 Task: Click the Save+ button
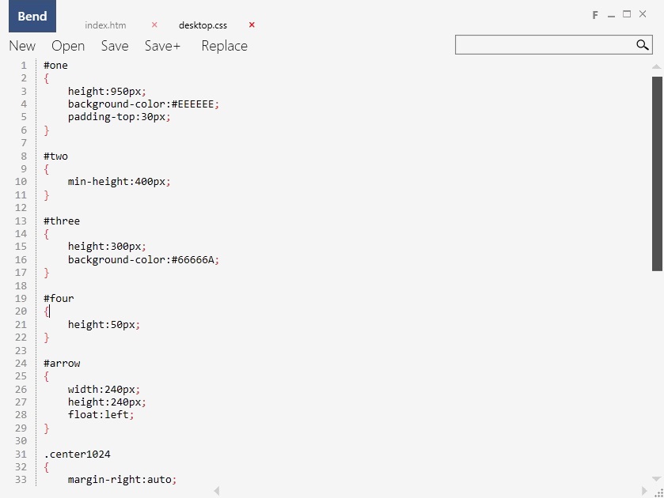click(162, 46)
